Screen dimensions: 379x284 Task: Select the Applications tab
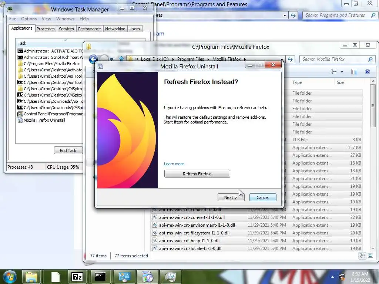click(x=22, y=28)
